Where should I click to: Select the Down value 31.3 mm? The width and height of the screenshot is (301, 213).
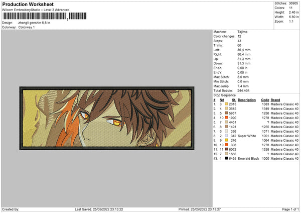coord(244,63)
